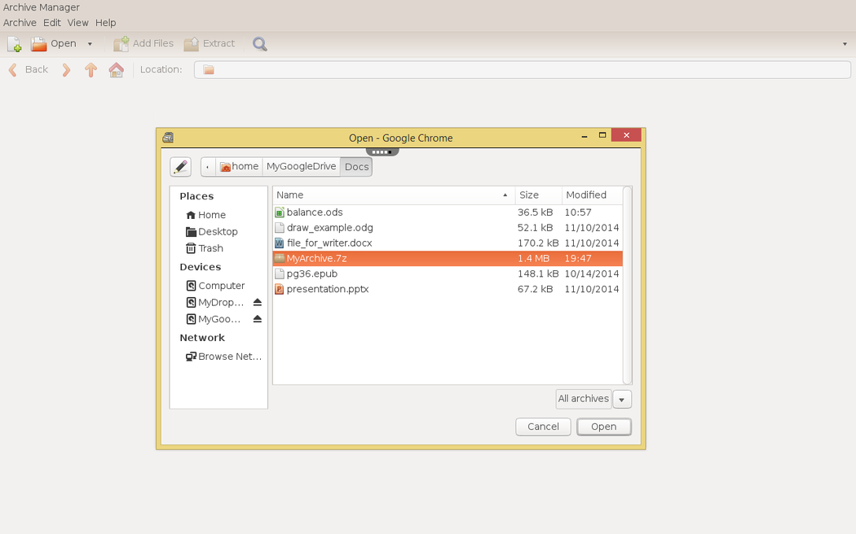
Task: Click the file list vertical scrollbar
Action: [627, 285]
